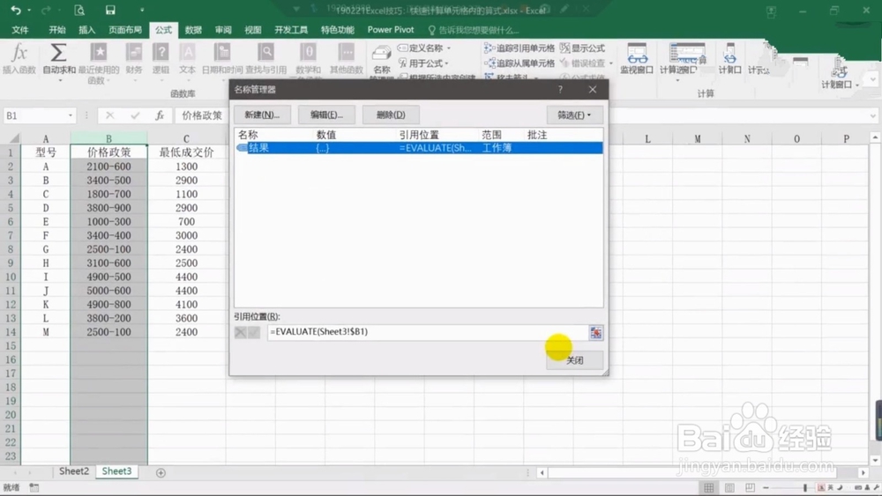882x496 pixels.
Task: Click the Save disk icon in title bar
Action: (110, 10)
